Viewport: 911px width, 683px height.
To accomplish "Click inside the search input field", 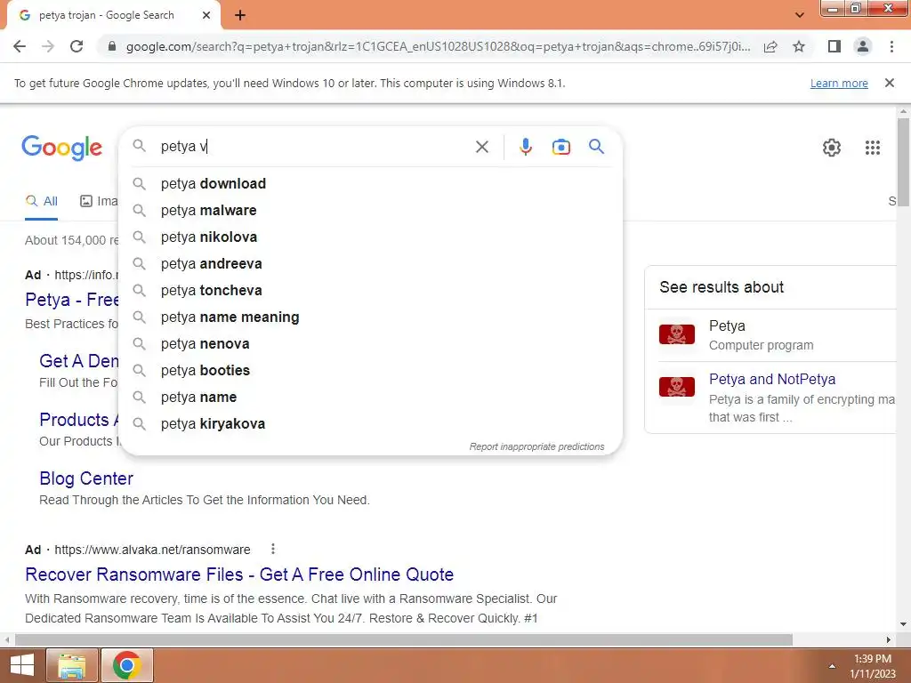I will pos(314,147).
